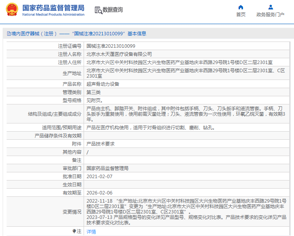Click the 2022-11-18 change record text
The image size is (294, 236).
pos(186,206)
